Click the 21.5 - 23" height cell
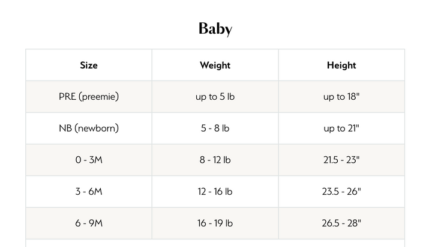The image size is (432, 247). click(x=341, y=160)
